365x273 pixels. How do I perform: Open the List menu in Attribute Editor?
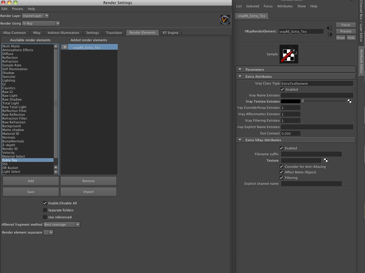(x=239, y=6)
